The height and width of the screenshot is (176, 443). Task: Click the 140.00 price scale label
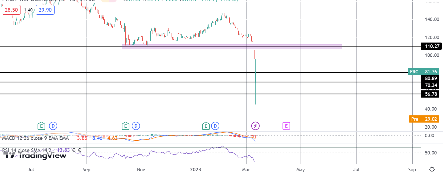[x=432, y=19]
